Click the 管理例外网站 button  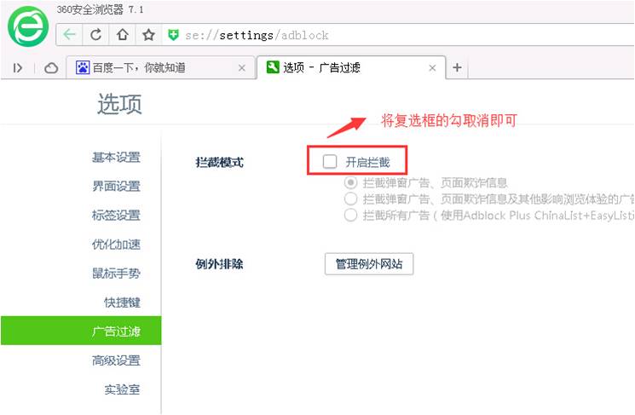pos(368,264)
